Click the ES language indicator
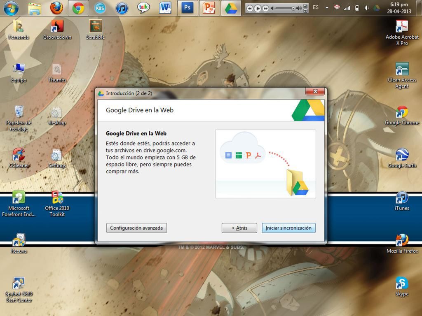This screenshot has width=422, height=316. (x=316, y=7)
